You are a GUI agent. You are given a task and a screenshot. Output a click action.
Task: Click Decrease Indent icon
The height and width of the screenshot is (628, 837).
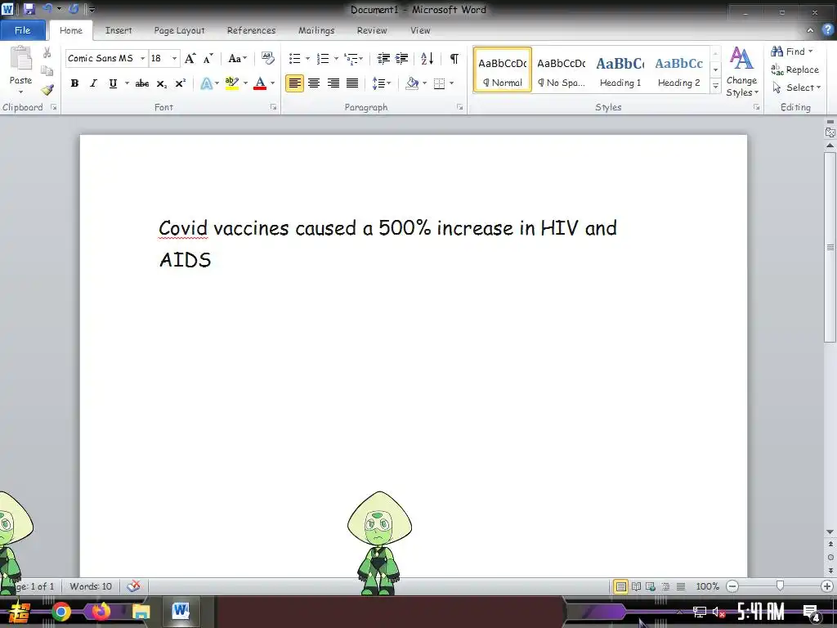(x=383, y=58)
